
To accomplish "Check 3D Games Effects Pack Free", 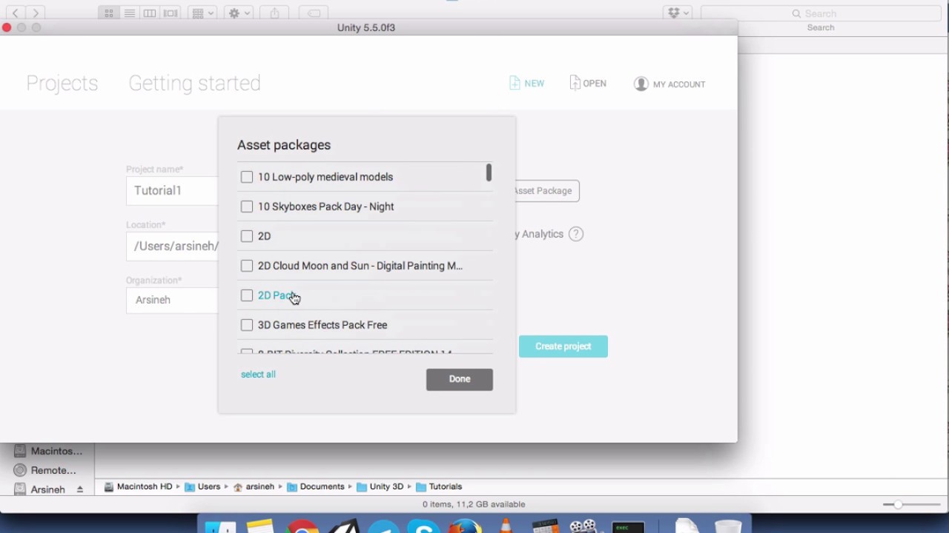I will coord(247,325).
